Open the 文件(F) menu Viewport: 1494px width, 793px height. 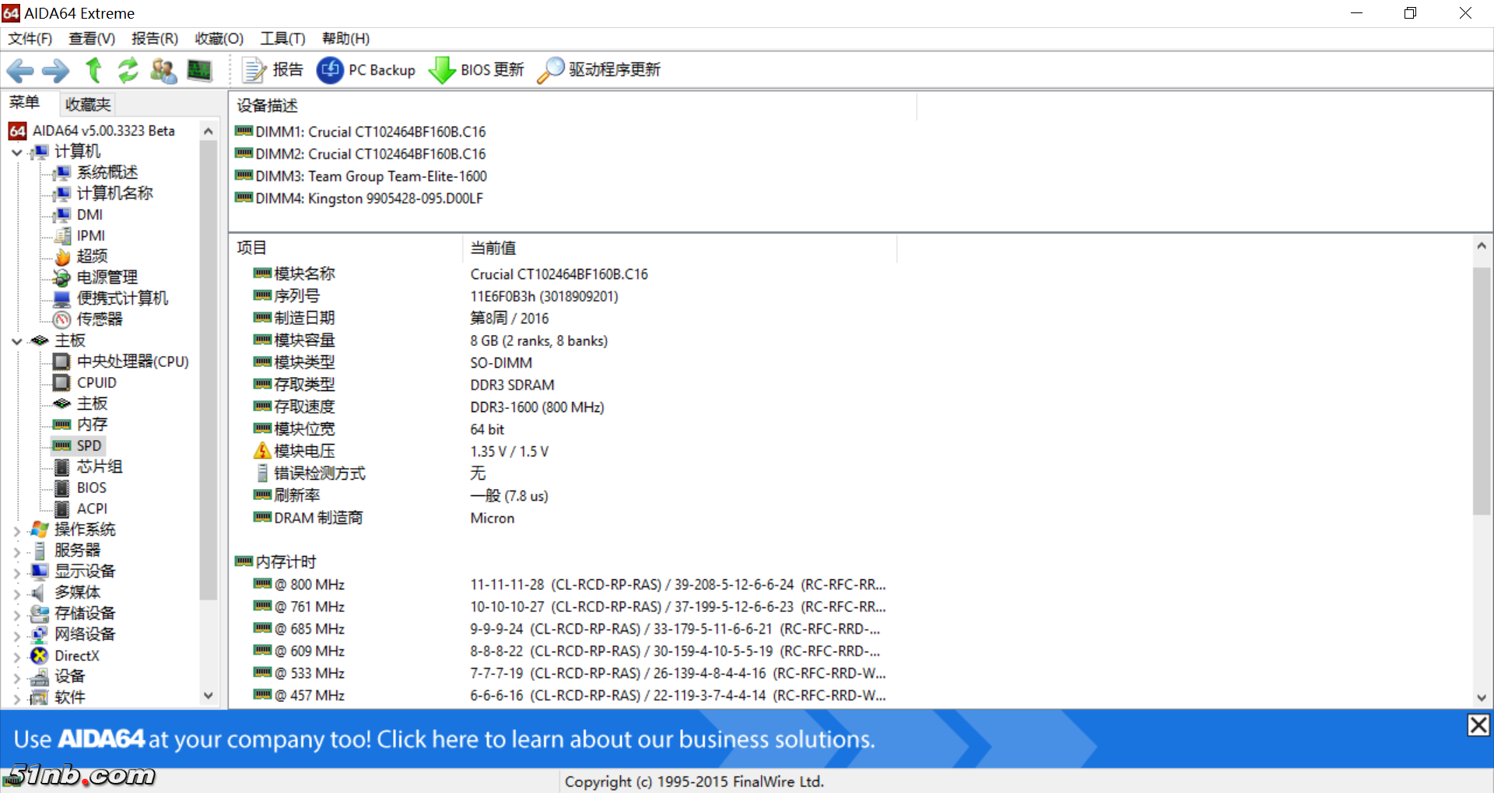30,38
